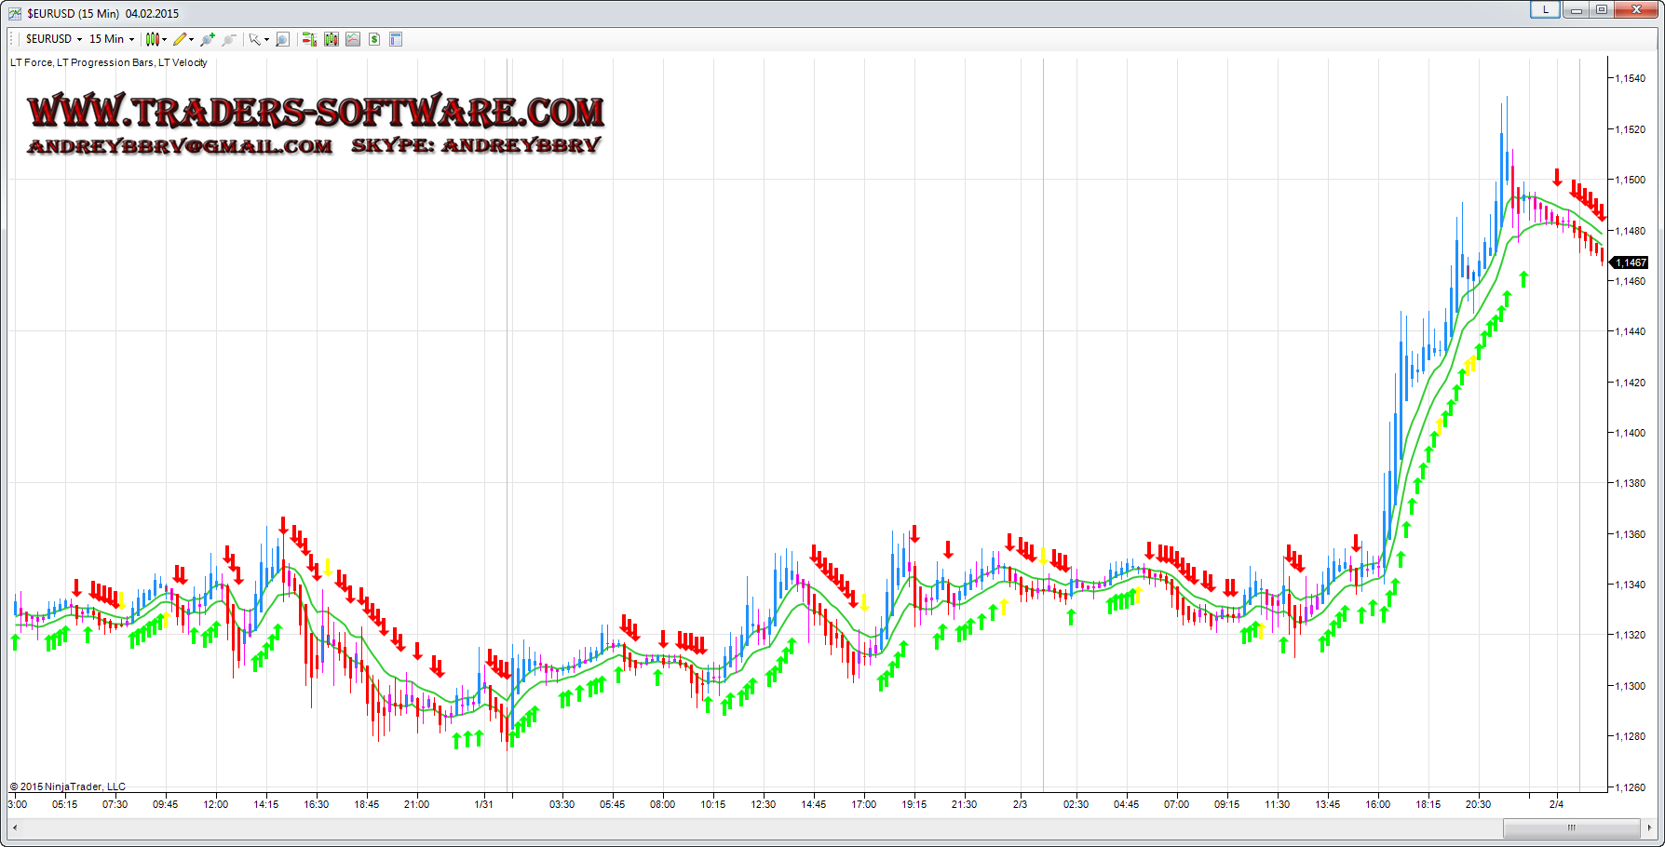This screenshot has height=847, width=1665.
Task: Expand the candlestick chart style dropdown
Action: (x=156, y=39)
